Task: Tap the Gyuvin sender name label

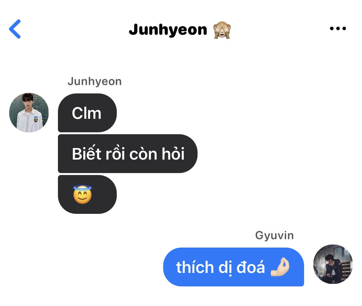Action: click(274, 236)
